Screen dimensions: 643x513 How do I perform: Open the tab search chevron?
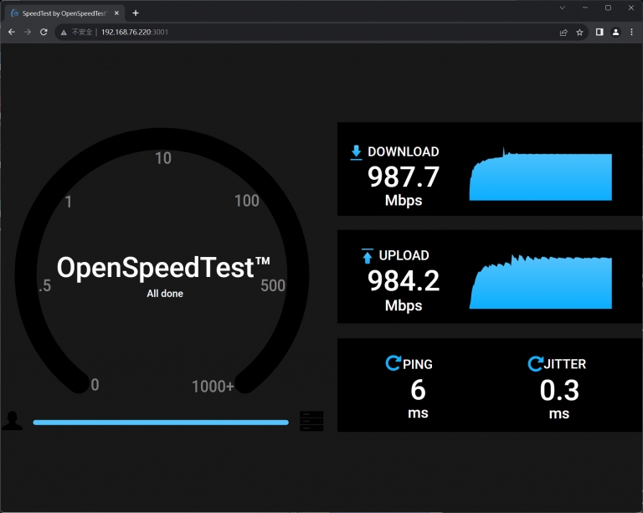563,8
